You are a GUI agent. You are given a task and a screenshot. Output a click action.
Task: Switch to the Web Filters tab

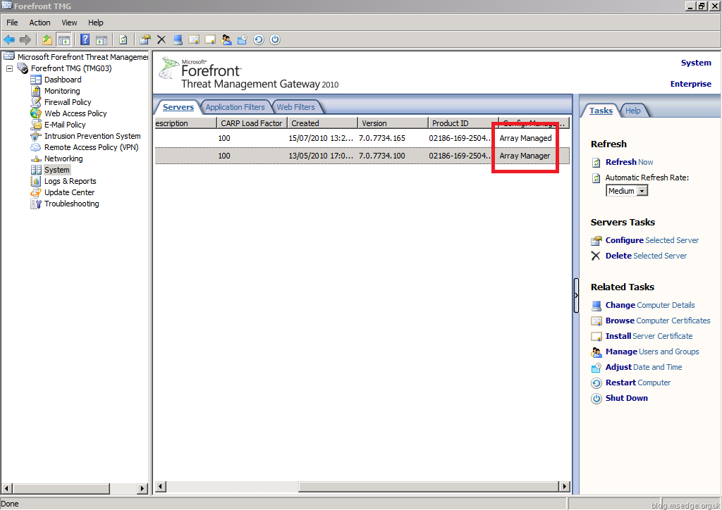point(295,107)
